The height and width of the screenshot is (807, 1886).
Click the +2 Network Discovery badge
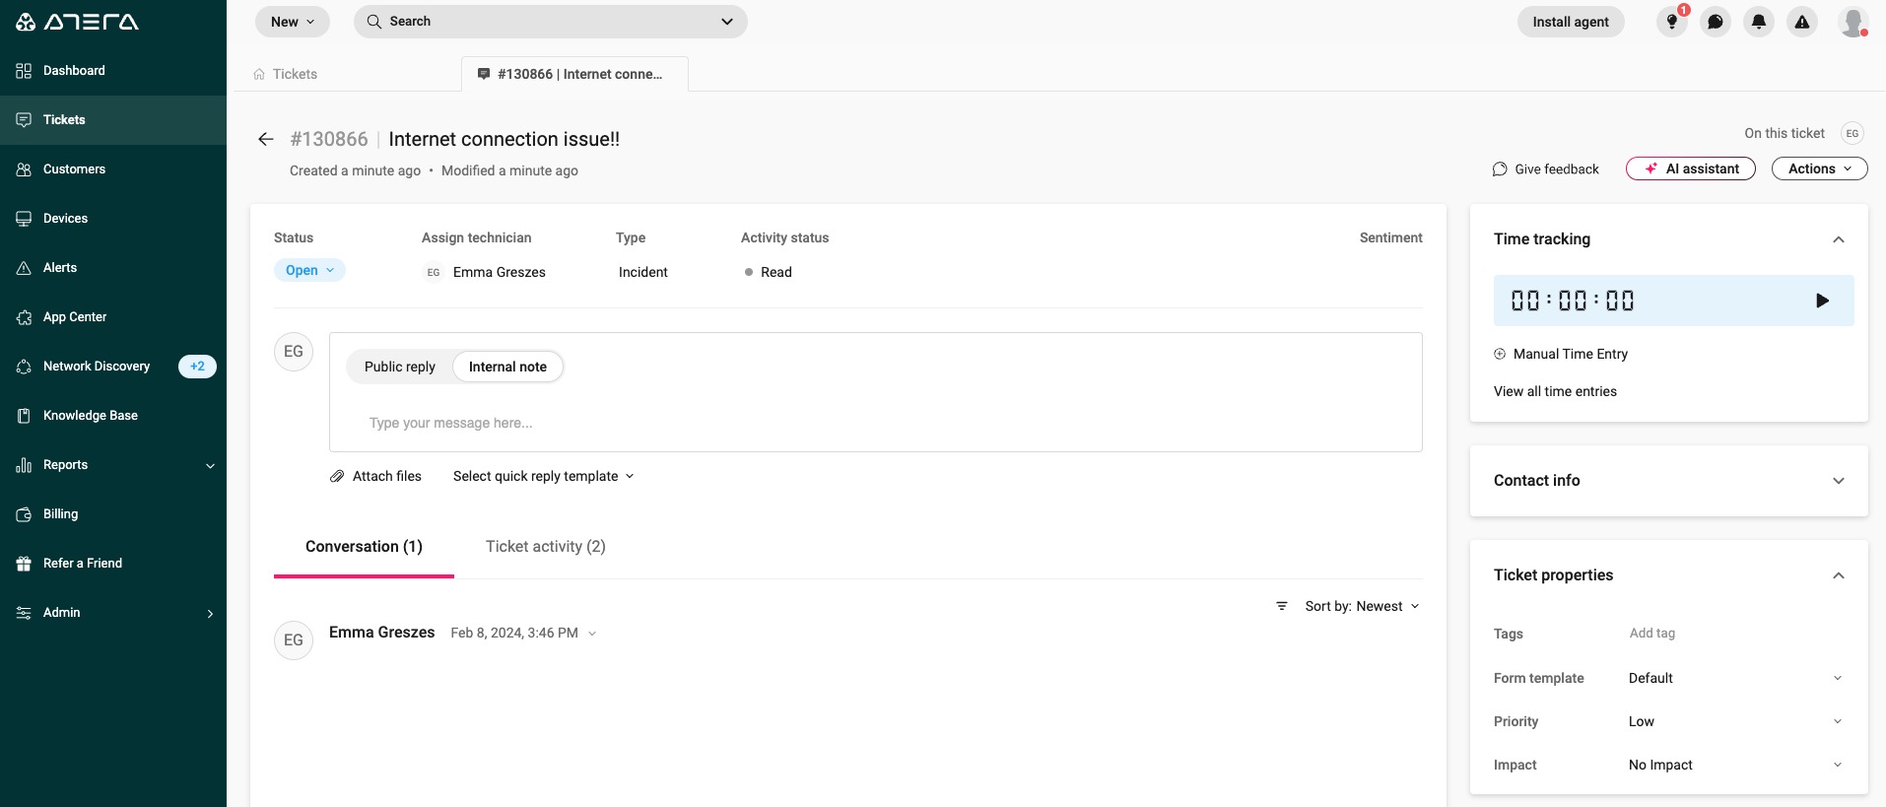197,367
